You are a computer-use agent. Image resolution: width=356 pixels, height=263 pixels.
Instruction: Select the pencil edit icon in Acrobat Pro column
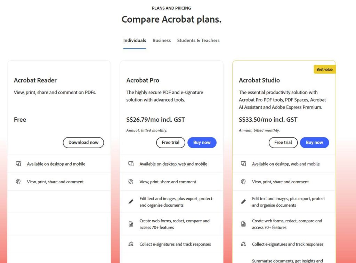131,201
